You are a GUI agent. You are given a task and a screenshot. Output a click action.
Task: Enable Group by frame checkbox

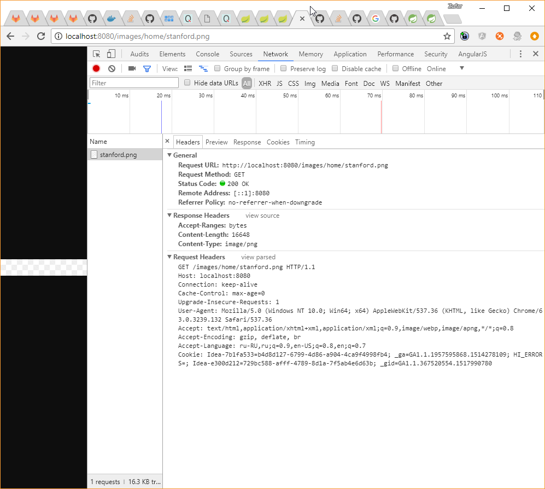(217, 68)
